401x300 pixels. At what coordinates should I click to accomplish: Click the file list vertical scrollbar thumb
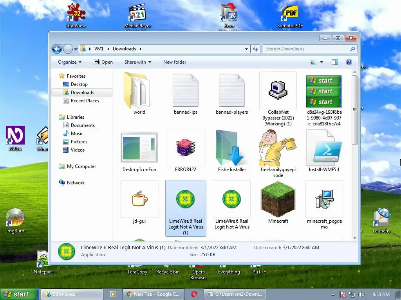(354, 110)
